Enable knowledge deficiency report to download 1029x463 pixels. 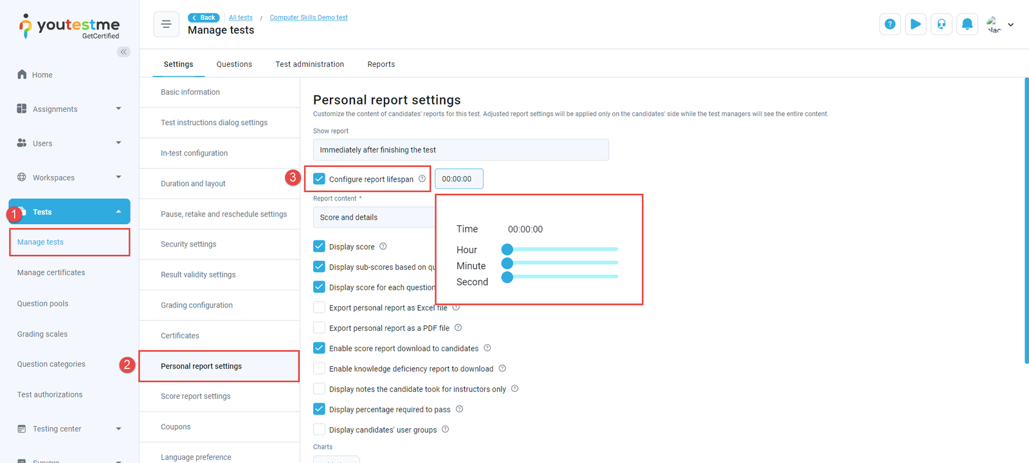[319, 369]
